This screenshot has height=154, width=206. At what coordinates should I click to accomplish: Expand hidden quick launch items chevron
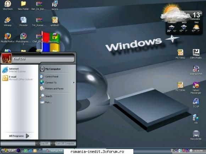click(x=40, y=150)
